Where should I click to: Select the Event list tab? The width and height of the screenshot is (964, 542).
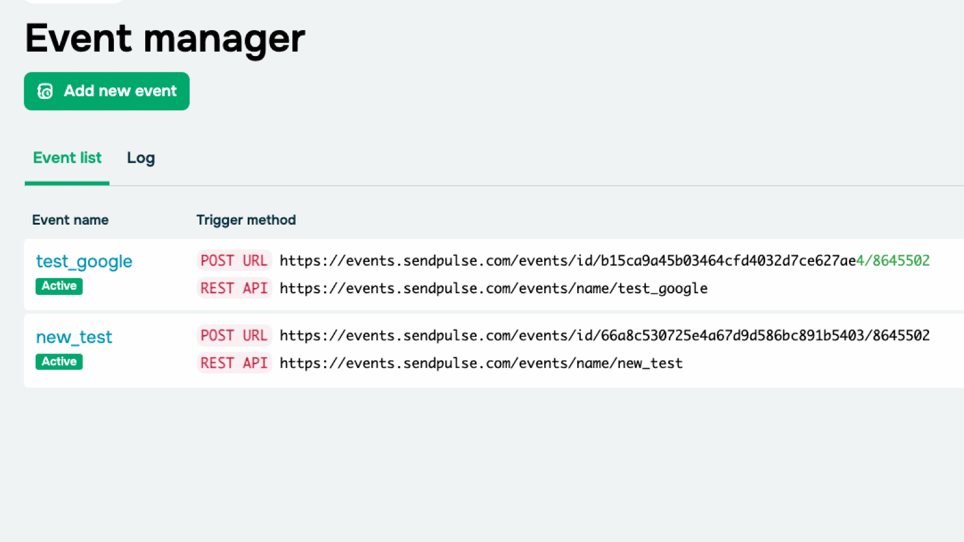(x=67, y=158)
